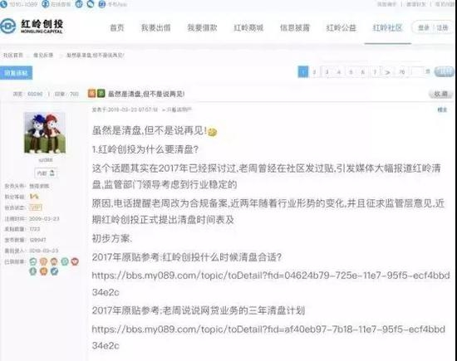The width and height of the screenshot is (457, 361).
Task: Click the online service headset icon
Action: tap(46, 4)
